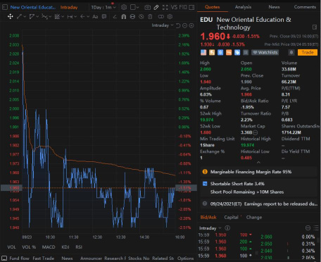Expand the Intraday dropdown above chart
The height and width of the screenshot is (262, 321).
(x=163, y=25)
